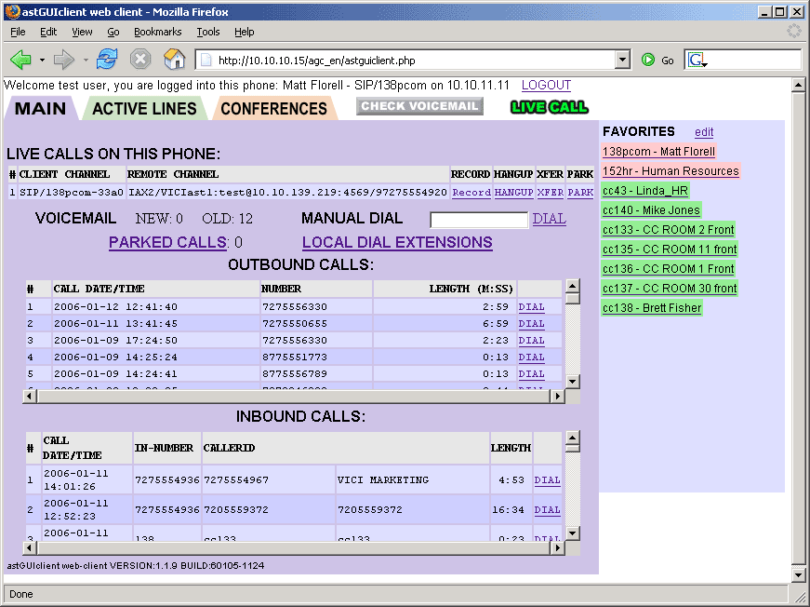810x607 pixels.
Task: Click the browser Back arrow icon
Action: coord(20,60)
